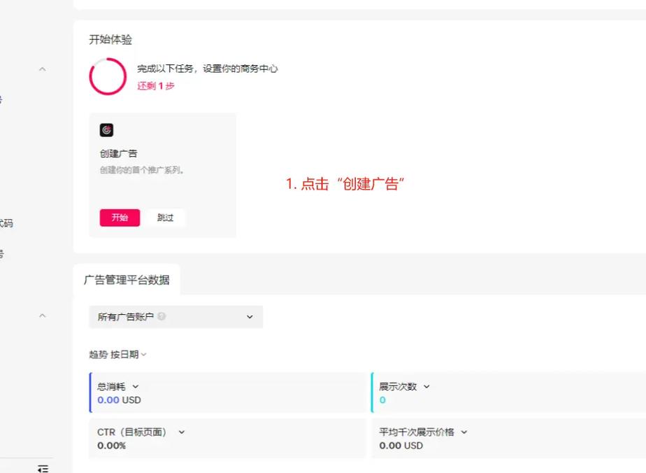Click the sidebar collapse icon at bottom
The height and width of the screenshot is (473, 646).
[43, 468]
